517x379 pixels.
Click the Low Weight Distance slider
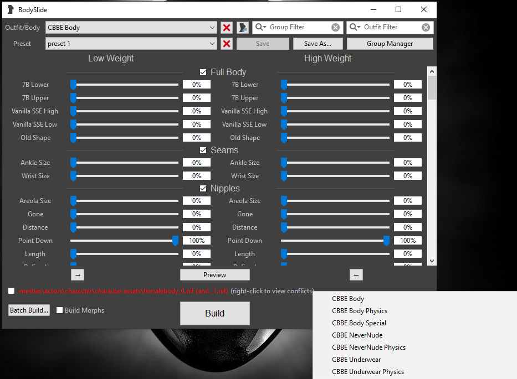pos(124,227)
